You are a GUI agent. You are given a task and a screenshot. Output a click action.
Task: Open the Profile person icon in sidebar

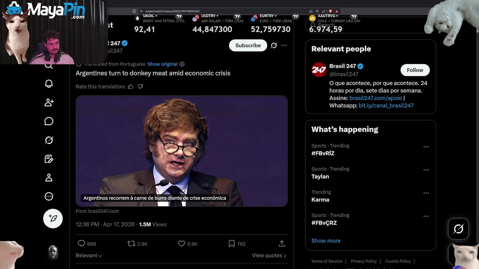pos(49,178)
